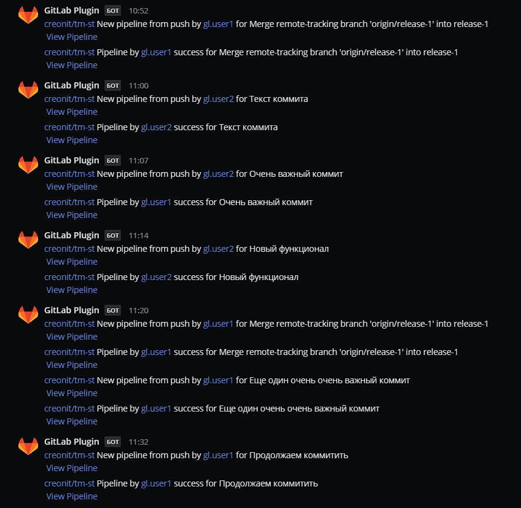Click the БОТ badge beside the 10:52 timestamp
Viewport: 521px width, 508px height.
coord(112,10)
